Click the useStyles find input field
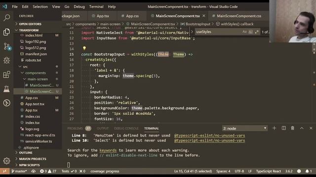 (218, 31)
